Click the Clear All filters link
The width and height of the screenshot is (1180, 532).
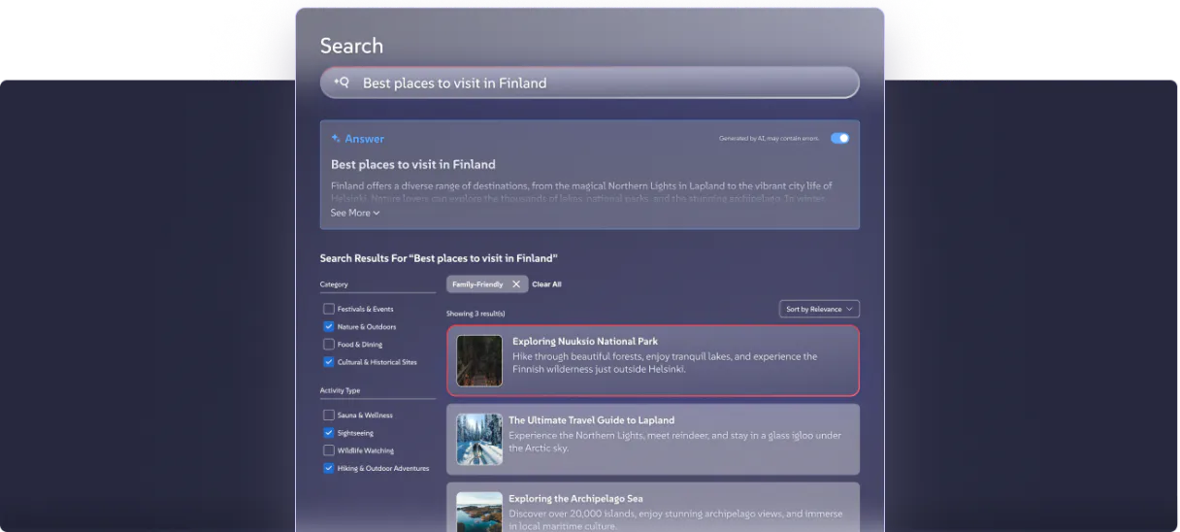(x=546, y=284)
